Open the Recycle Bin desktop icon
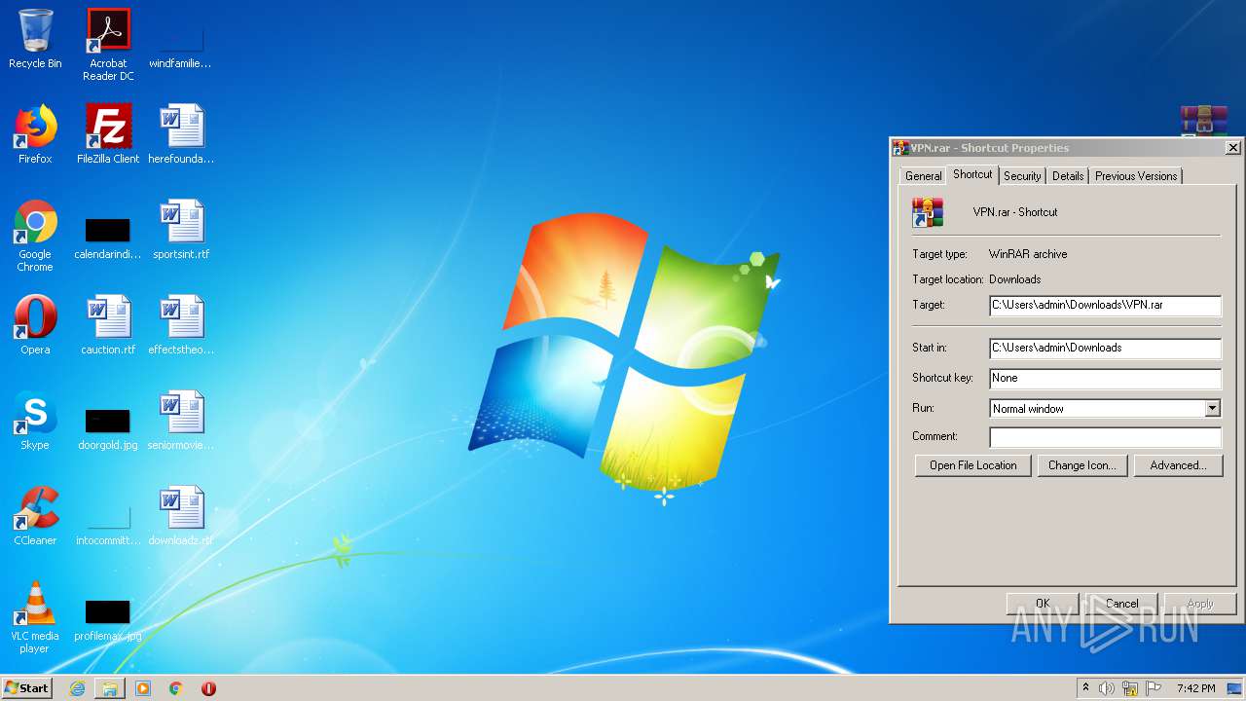The width and height of the screenshot is (1246, 701). point(35,39)
